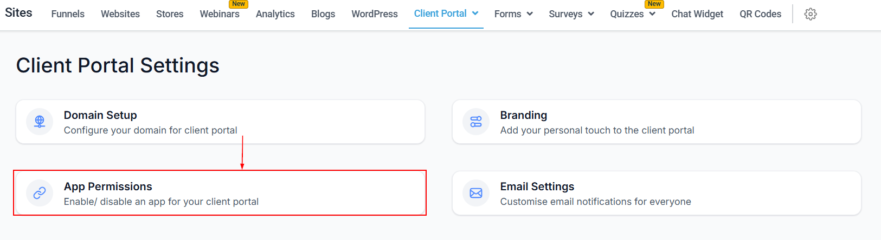Open the Chat Widget tab

(697, 14)
